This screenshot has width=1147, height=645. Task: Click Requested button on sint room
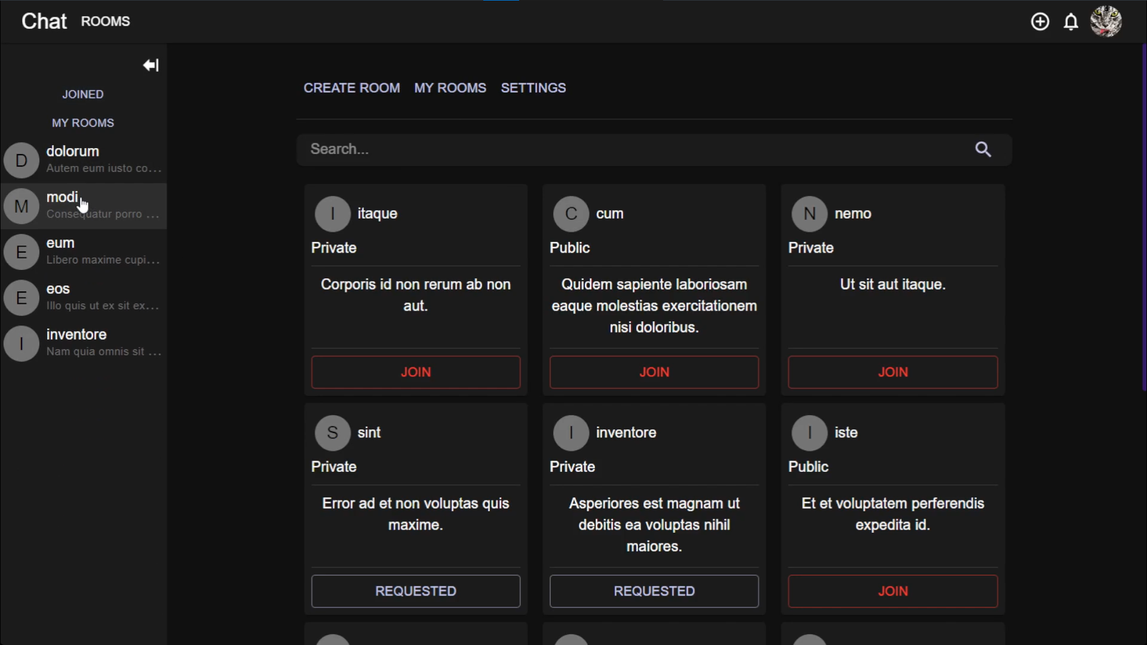point(415,591)
